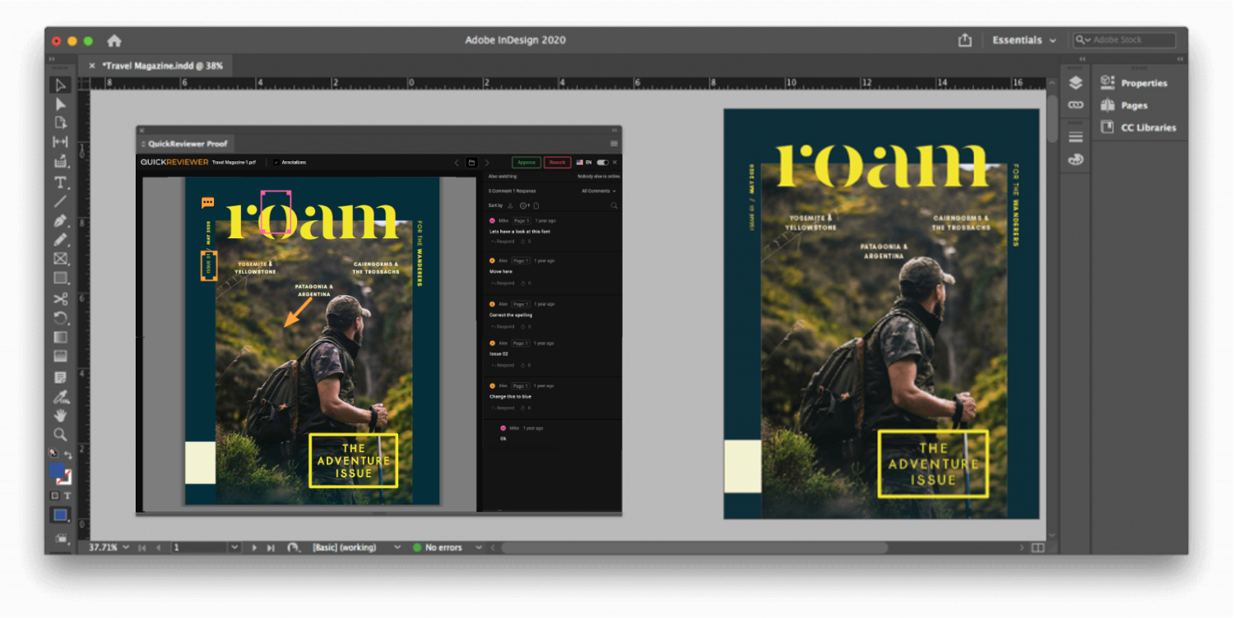Activate the Zoom magnifier tool
The width and height of the screenshot is (1234, 618).
click(60, 434)
